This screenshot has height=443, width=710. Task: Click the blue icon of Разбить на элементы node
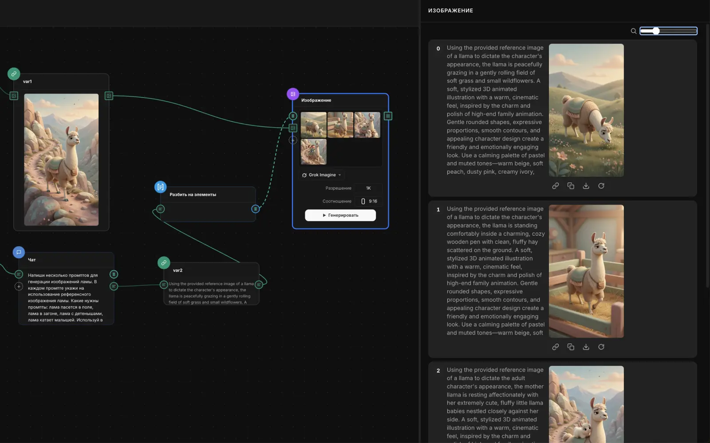click(x=160, y=187)
